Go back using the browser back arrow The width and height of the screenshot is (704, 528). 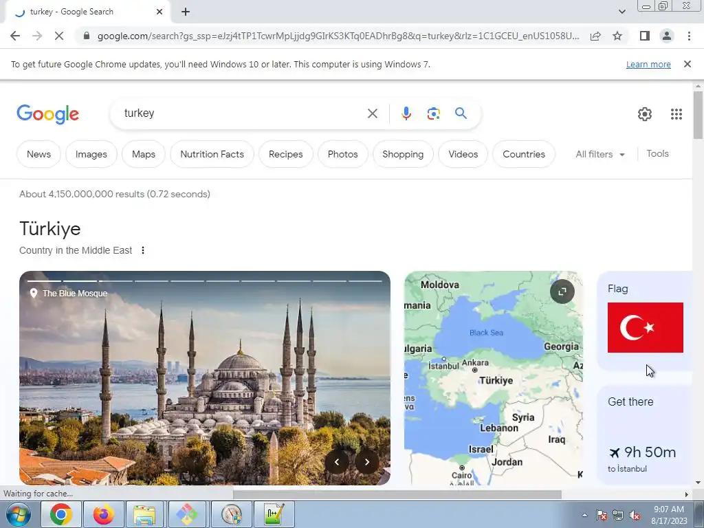[15, 36]
